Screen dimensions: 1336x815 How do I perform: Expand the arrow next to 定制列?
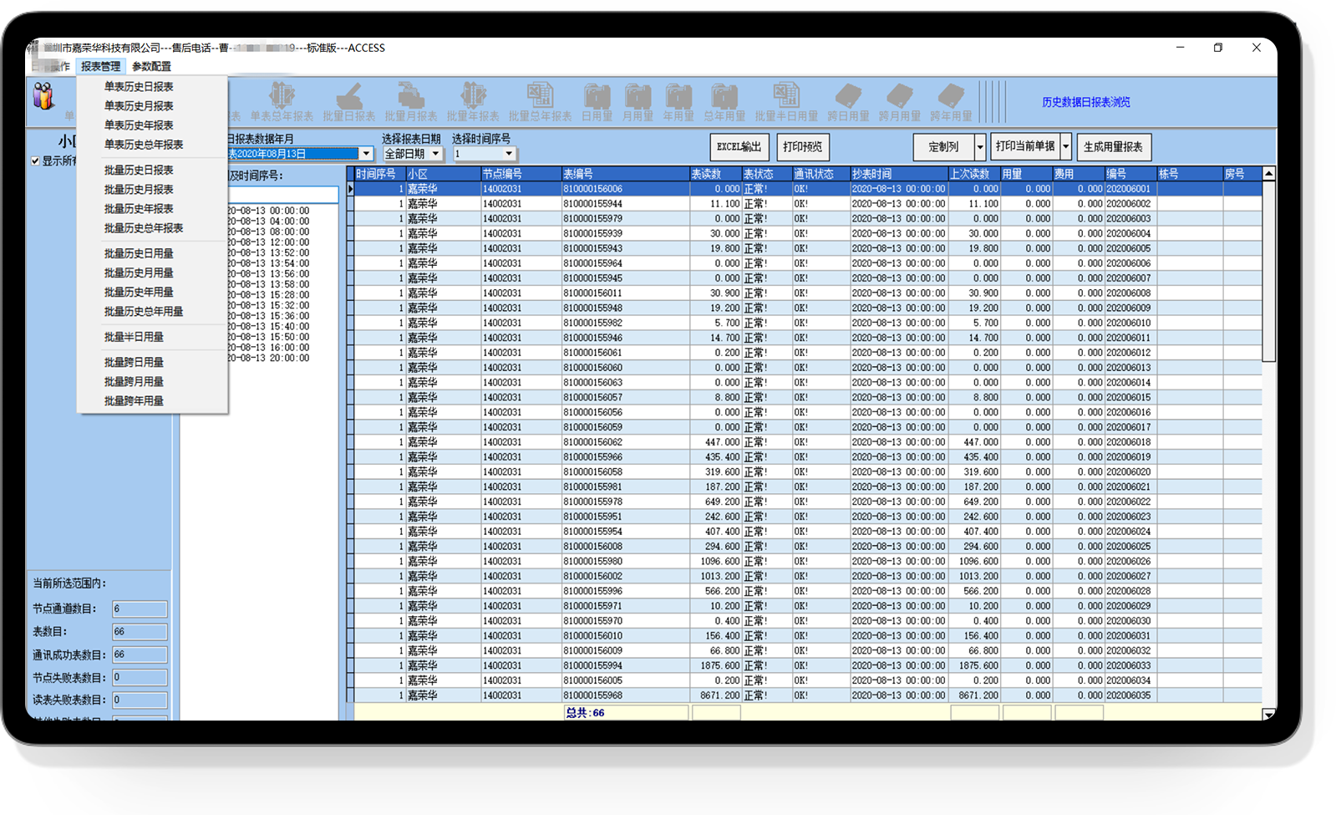980,147
